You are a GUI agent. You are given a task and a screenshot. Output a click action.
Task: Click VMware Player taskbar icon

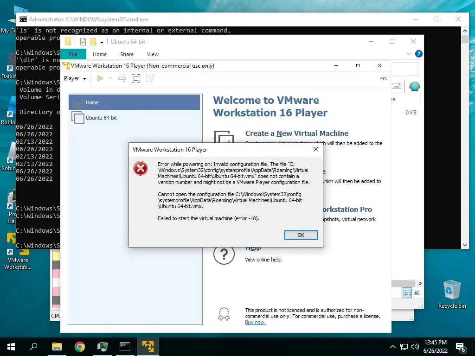[148, 347]
